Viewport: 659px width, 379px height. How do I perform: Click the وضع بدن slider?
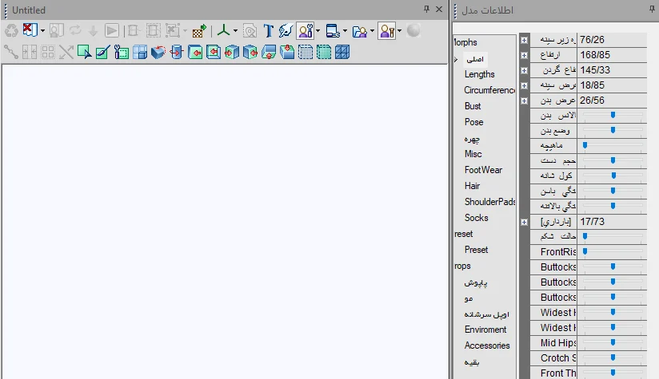(613, 130)
